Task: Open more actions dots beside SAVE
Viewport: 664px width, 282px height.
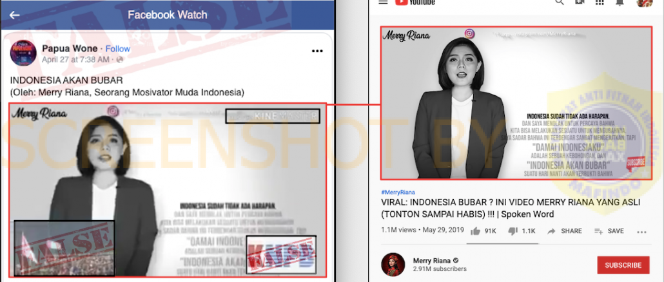Action: pyautogui.click(x=641, y=232)
